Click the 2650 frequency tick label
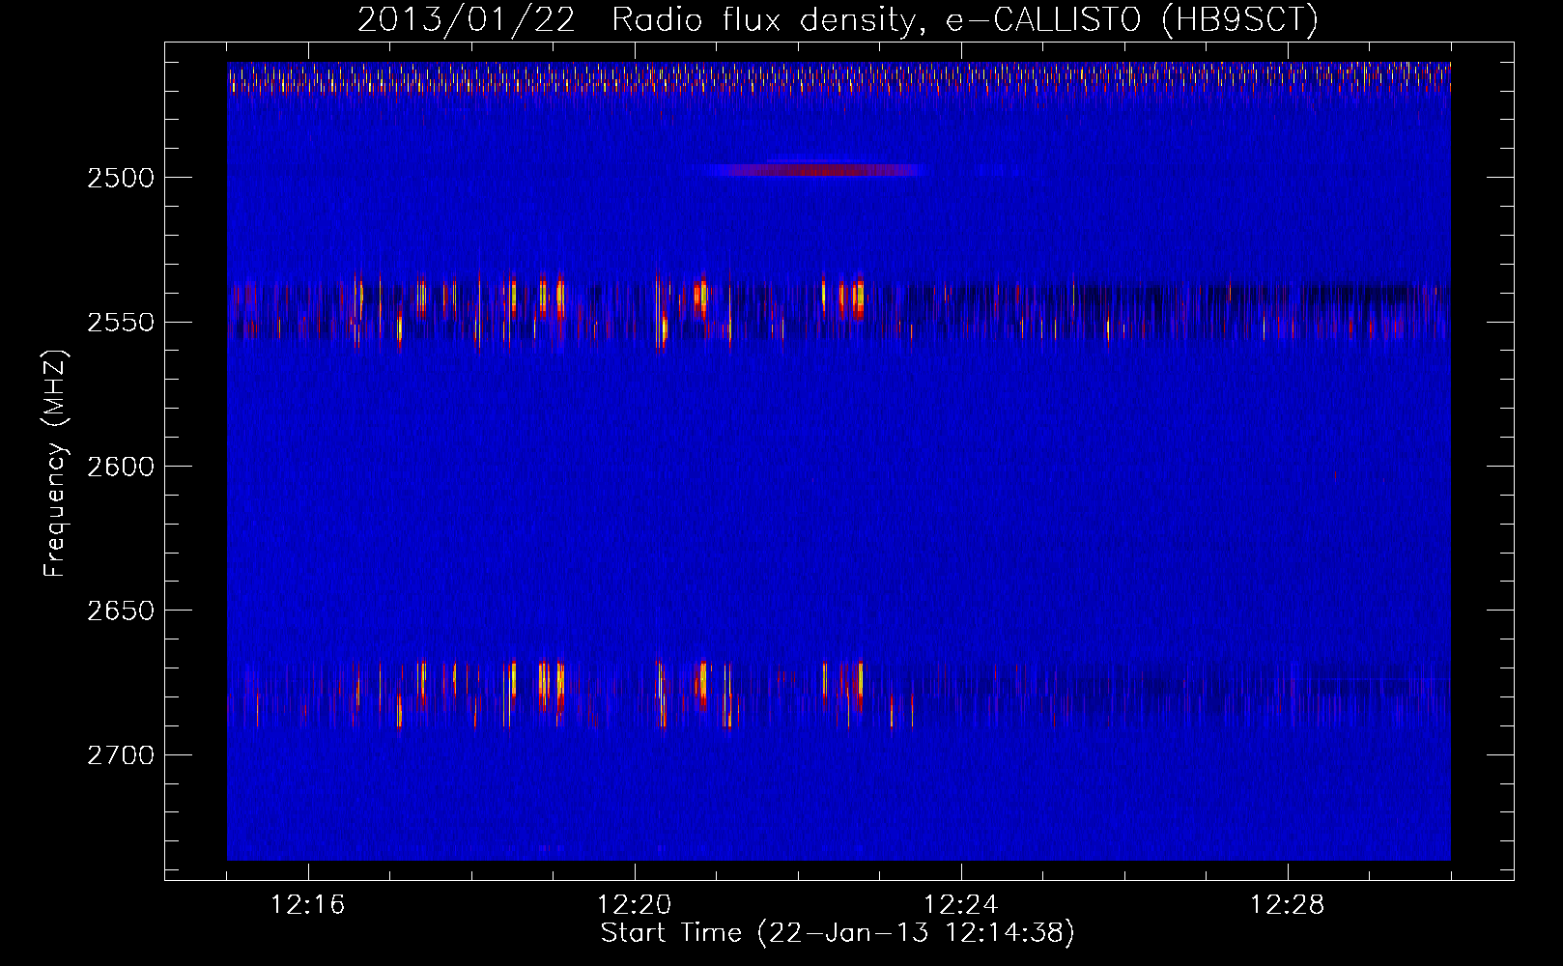Screen dimensions: 1563x966 (121, 611)
